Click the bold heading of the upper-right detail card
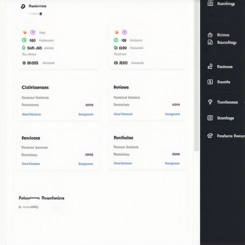 pyautogui.click(x=121, y=87)
